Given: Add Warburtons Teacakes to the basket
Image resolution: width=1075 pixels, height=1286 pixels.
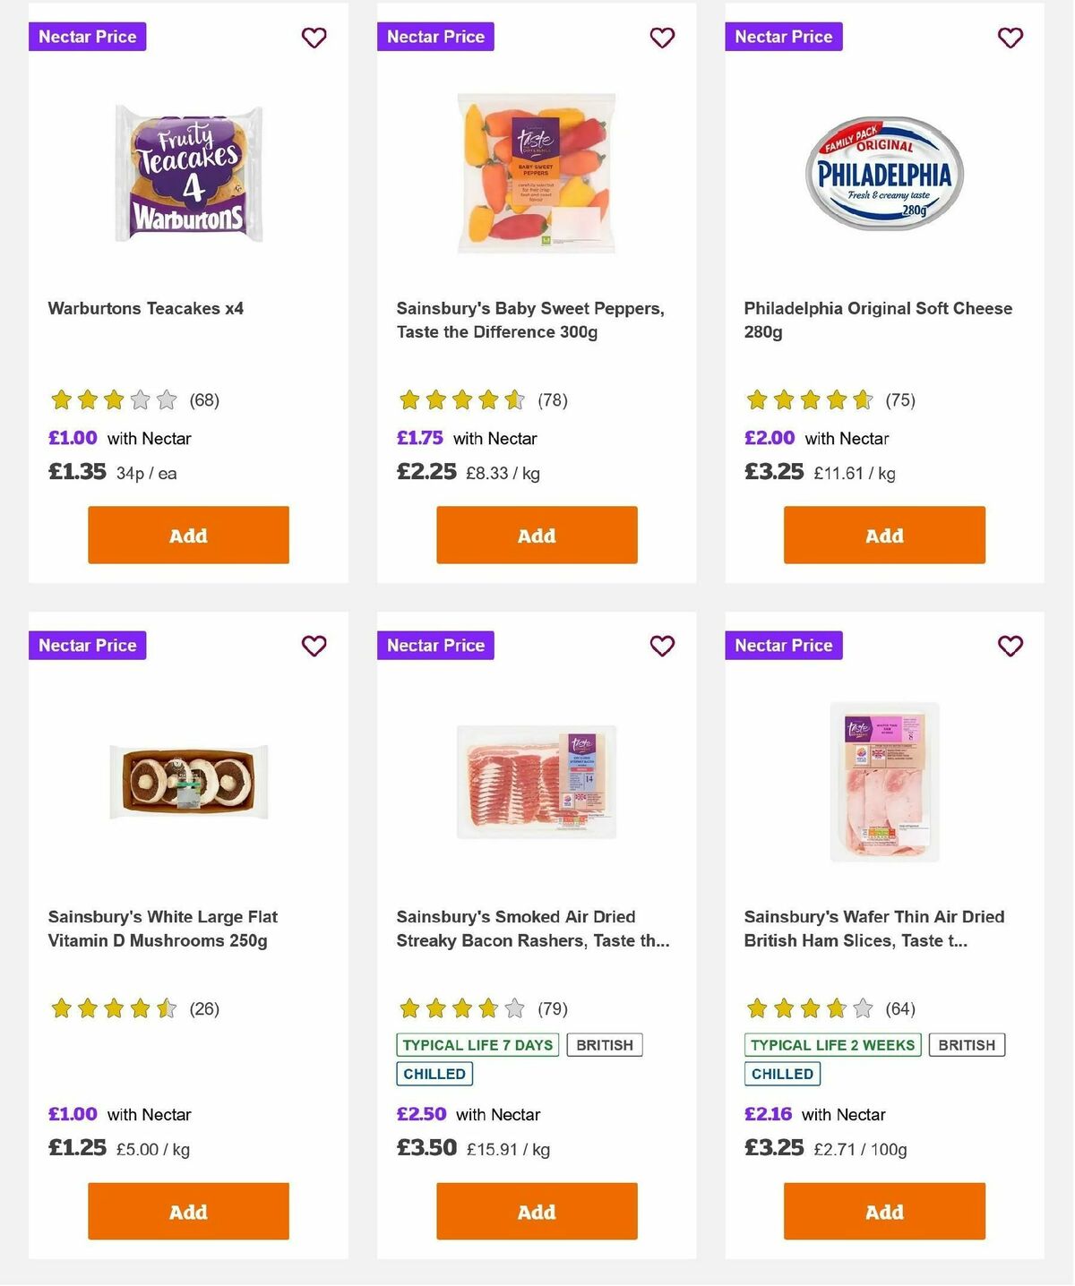Looking at the screenshot, I should (187, 535).
